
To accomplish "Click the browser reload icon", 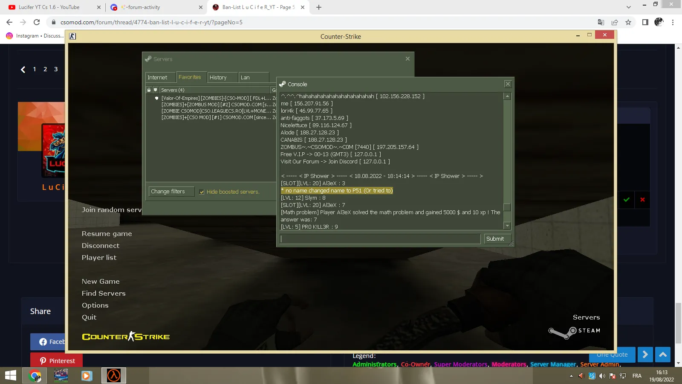I will tap(37, 22).
